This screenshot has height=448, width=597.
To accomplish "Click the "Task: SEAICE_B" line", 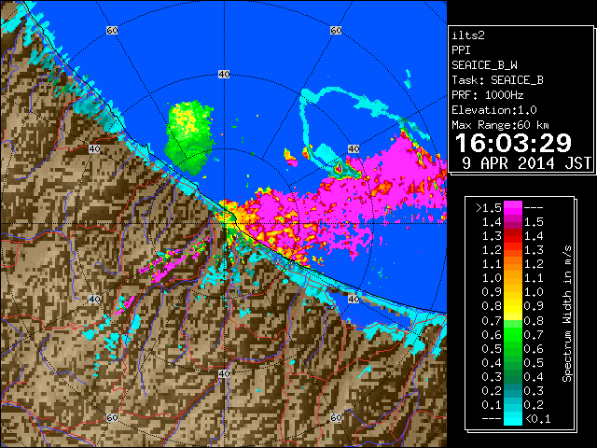I will click(x=497, y=80).
